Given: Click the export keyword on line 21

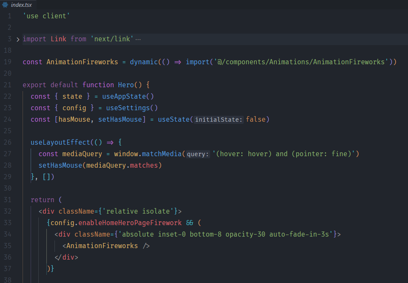Looking at the screenshot, I should (x=34, y=85).
